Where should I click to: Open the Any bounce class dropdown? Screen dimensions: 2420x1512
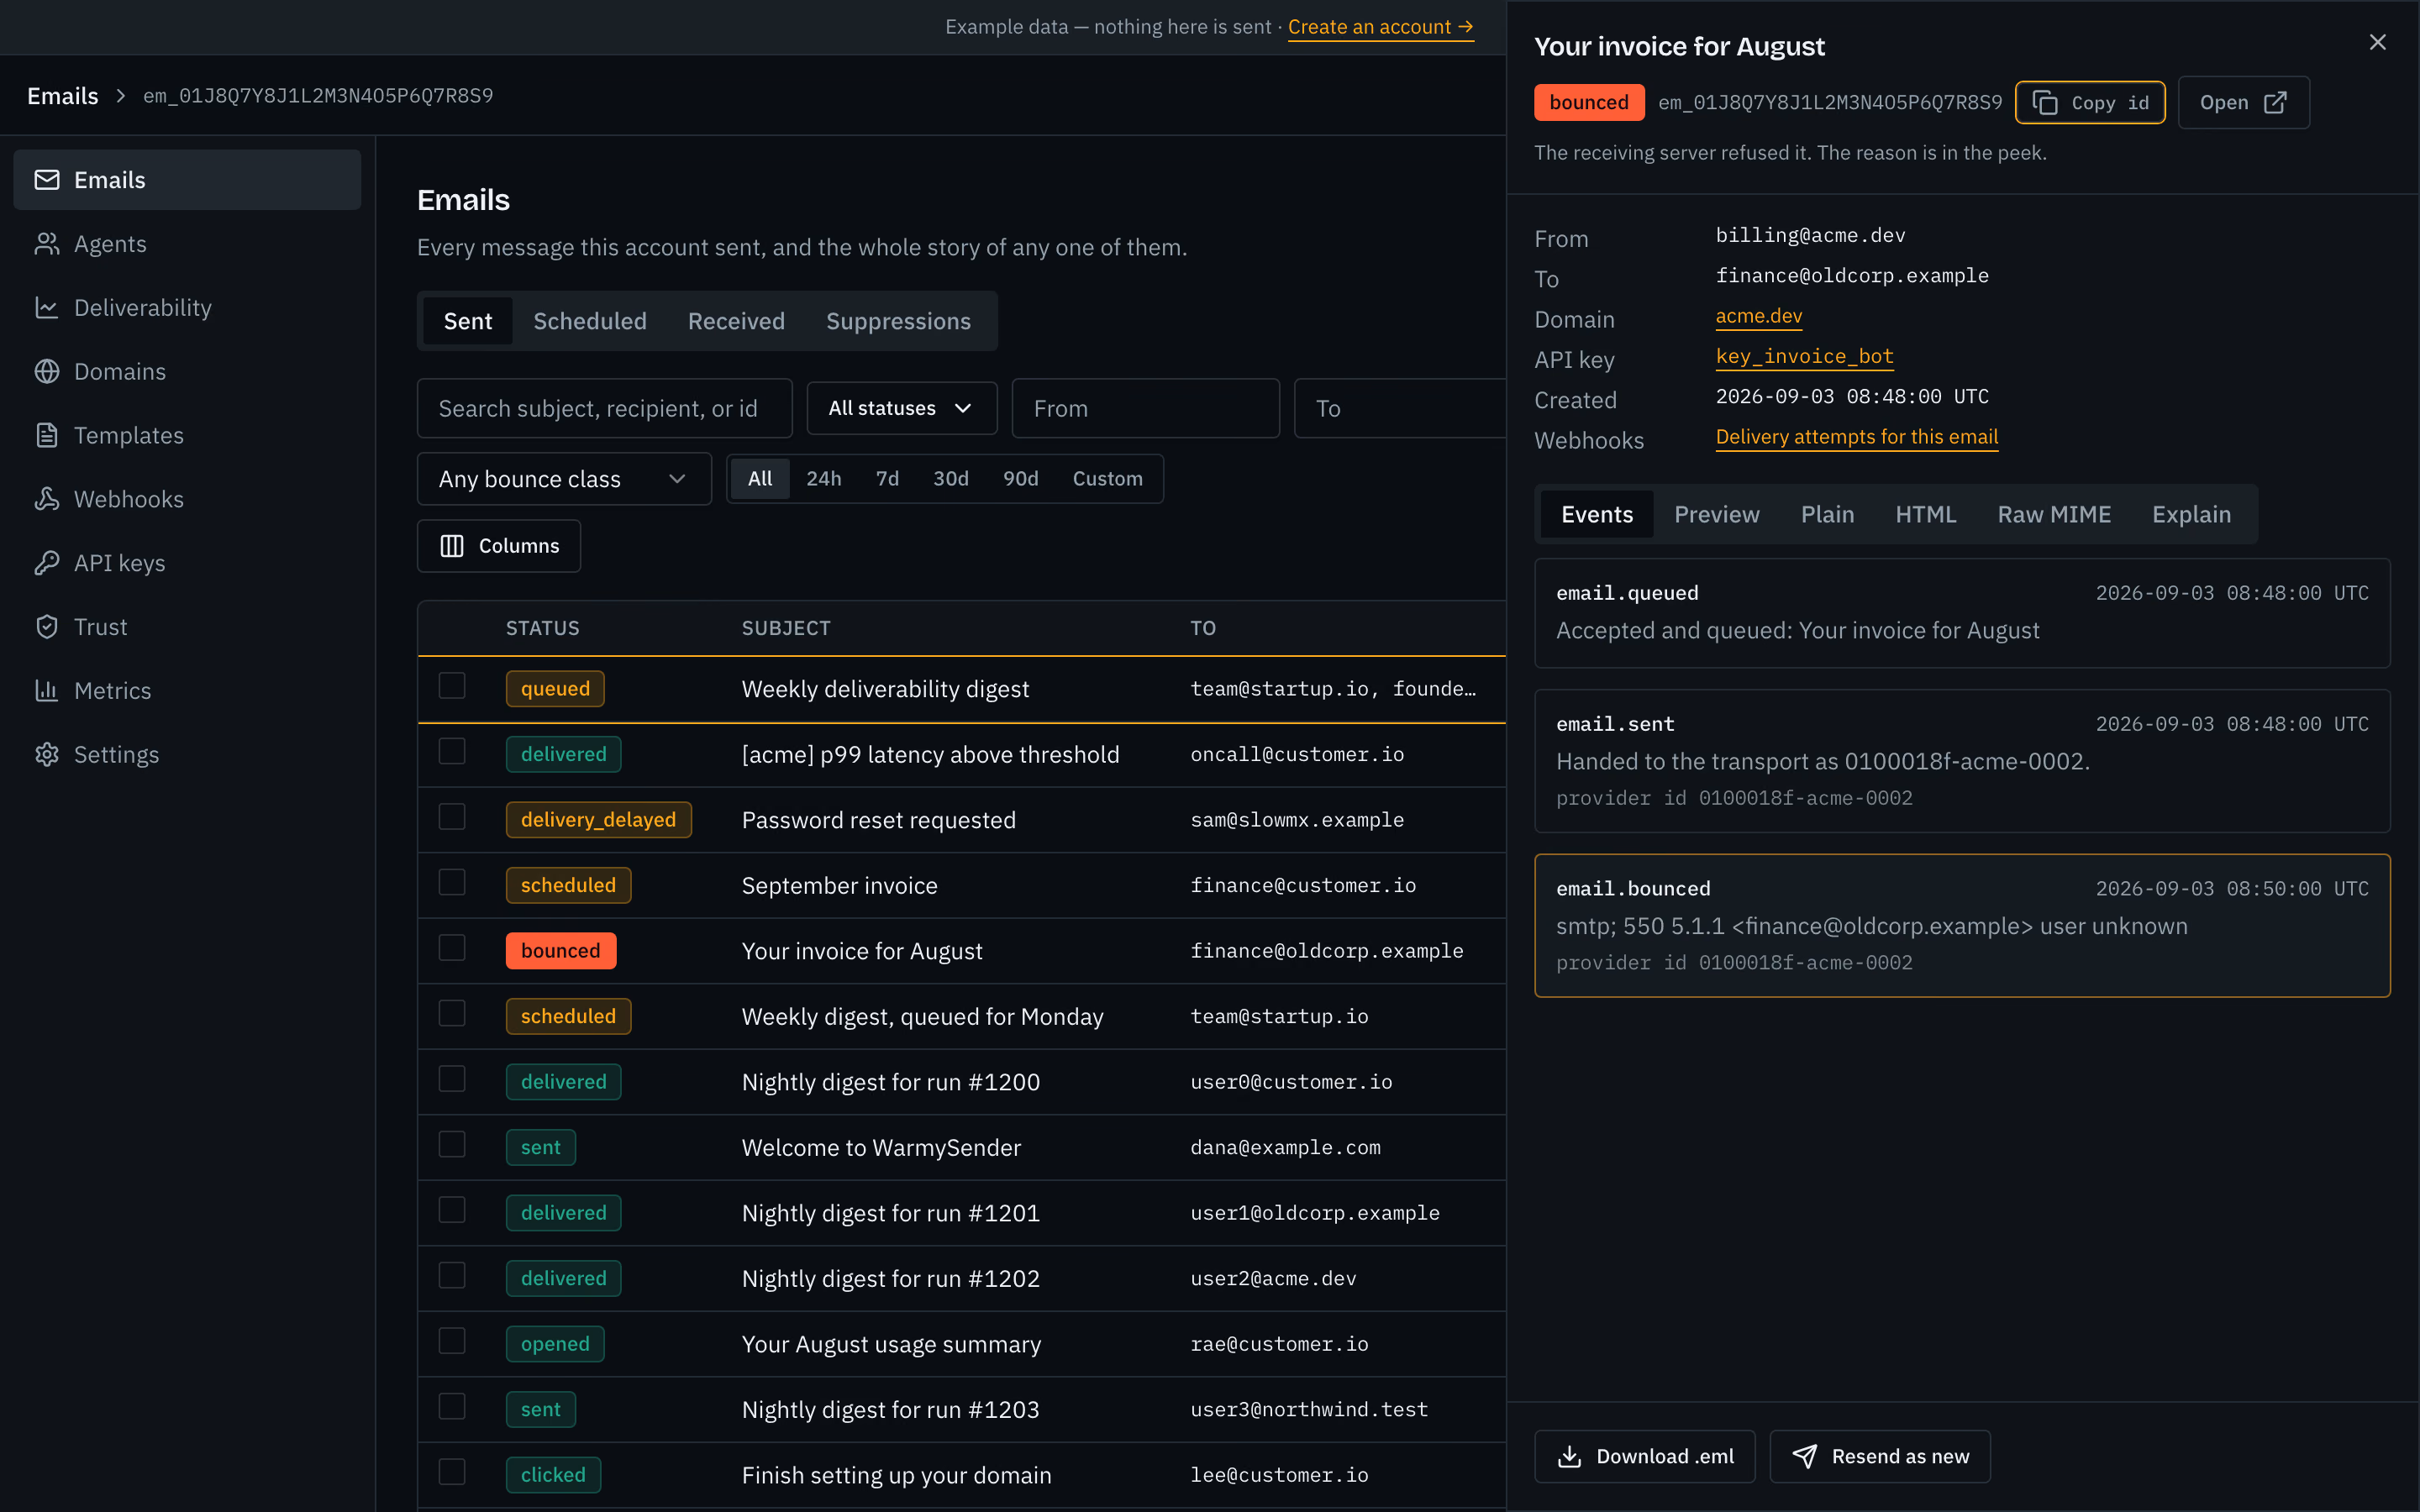[x=564, y=479]
